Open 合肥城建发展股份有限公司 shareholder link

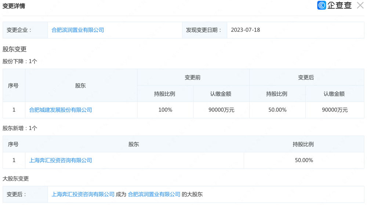coord(61,110)
